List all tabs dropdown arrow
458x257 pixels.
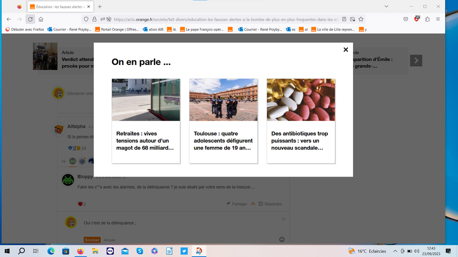(x=386, y=6)
